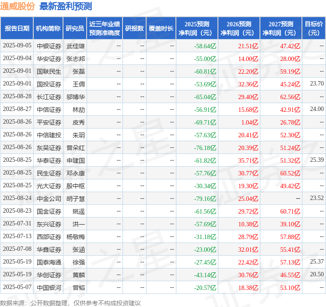The width and height of the screenshot is (326, 307).
Task: Click the target price 23.70
Action: pyautogui.click(x=317, y=84)
